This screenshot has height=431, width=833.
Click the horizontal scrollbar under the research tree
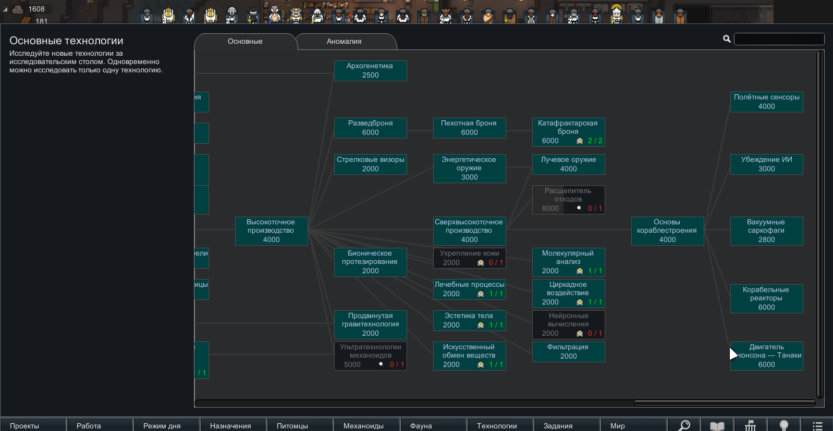tap(725, 403)
